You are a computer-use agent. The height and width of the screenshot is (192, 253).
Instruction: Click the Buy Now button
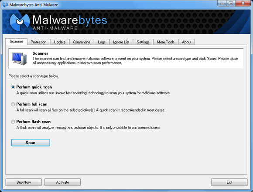pos(24,182)
